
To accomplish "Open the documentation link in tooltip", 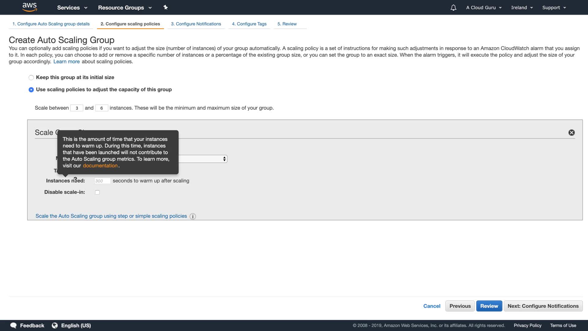I will (x=100, y=165).
